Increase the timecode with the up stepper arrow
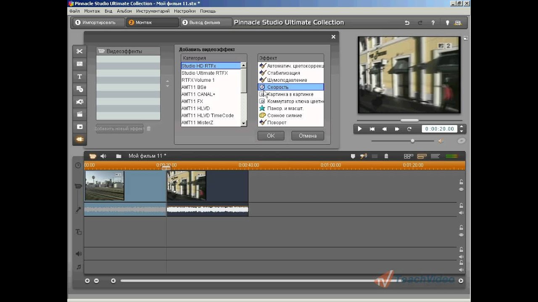538x302 pixels. (x=462, y=127)
